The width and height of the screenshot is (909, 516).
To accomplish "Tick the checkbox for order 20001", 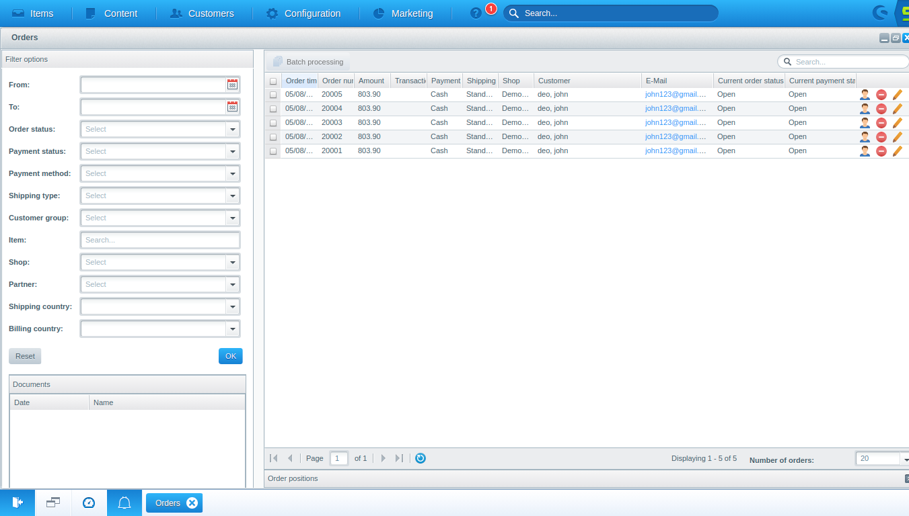I will (x=273, y=151).
